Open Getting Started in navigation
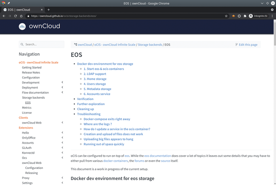 coord(32,67)
